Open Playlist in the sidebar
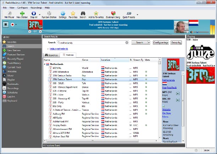This screenshot has width=217, height=154. (11, 80)
